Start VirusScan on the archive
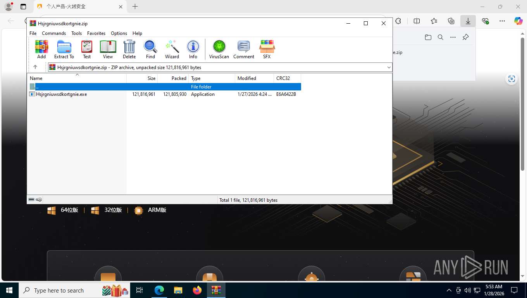 point(219,49)
